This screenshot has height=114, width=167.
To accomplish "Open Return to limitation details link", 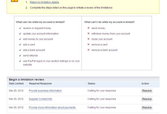I will [x=44, y=2].
